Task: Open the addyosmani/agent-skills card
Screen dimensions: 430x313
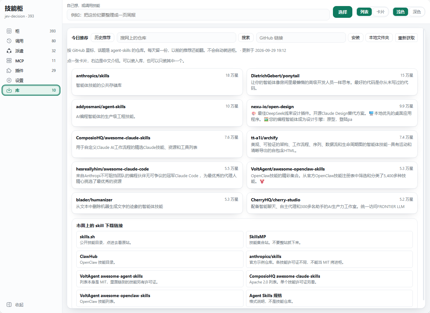Action: coord(157,113)
